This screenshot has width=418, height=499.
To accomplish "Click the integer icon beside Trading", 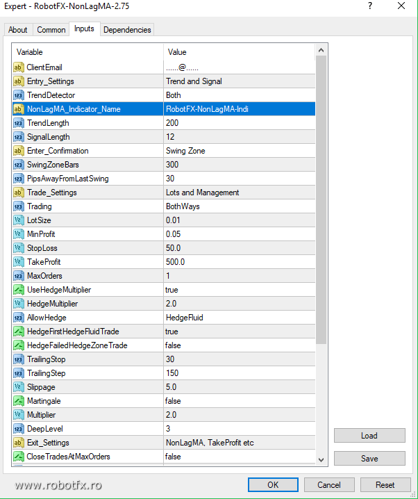I will coord(19,206).
